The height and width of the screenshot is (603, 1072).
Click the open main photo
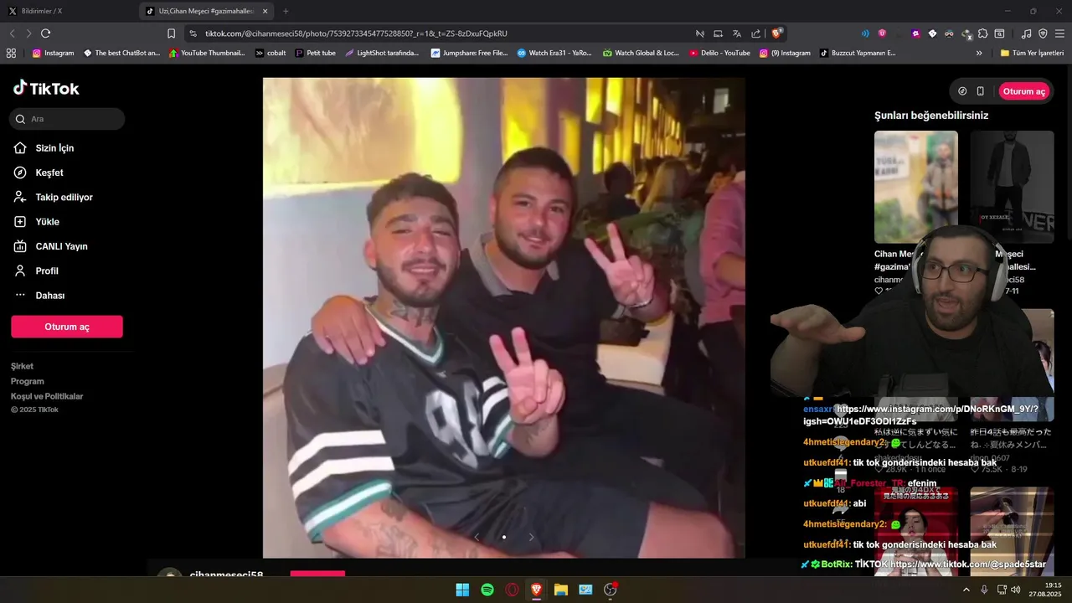pos(503,317)
